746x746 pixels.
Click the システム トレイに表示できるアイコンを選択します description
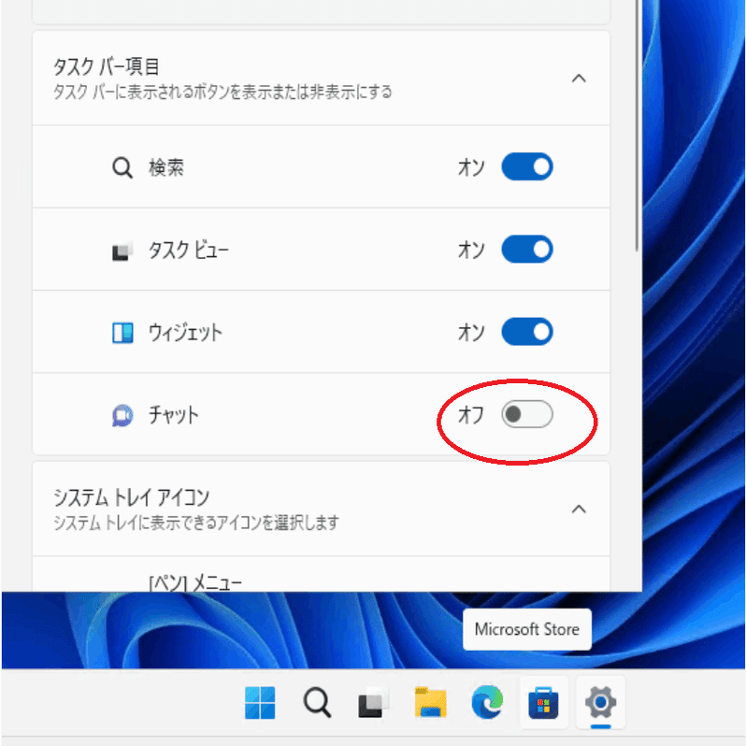click(196, 523)
